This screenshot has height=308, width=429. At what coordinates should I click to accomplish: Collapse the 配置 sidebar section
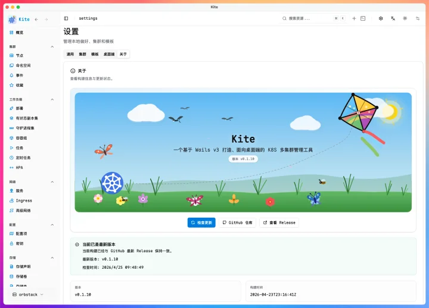point(52,225)
